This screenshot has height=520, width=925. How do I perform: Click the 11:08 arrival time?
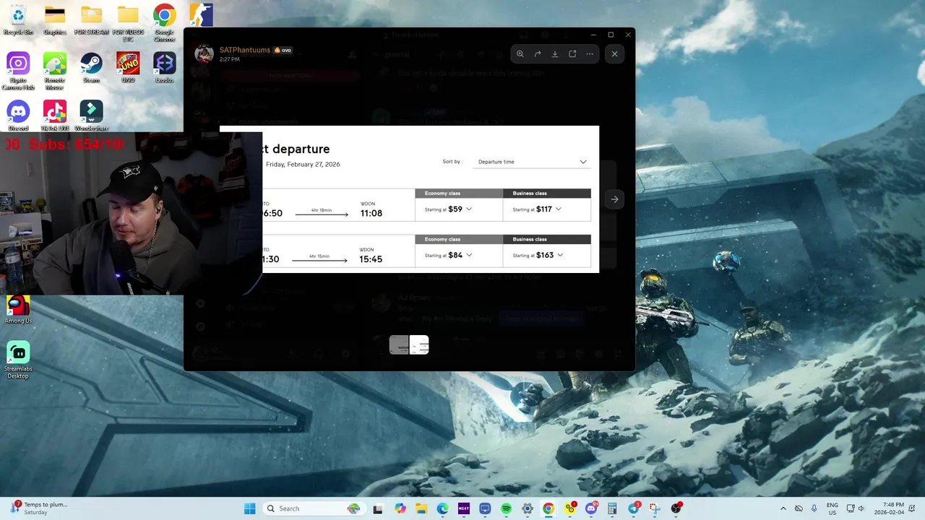pyautogui.click(x=371, y=213)
